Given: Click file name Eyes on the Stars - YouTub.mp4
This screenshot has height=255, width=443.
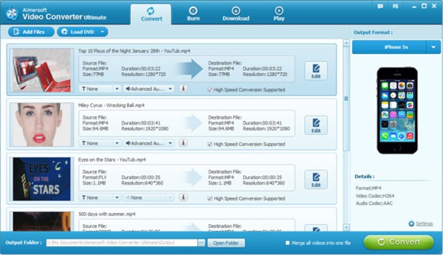Looking at the screenshot, I should point(112,159).
